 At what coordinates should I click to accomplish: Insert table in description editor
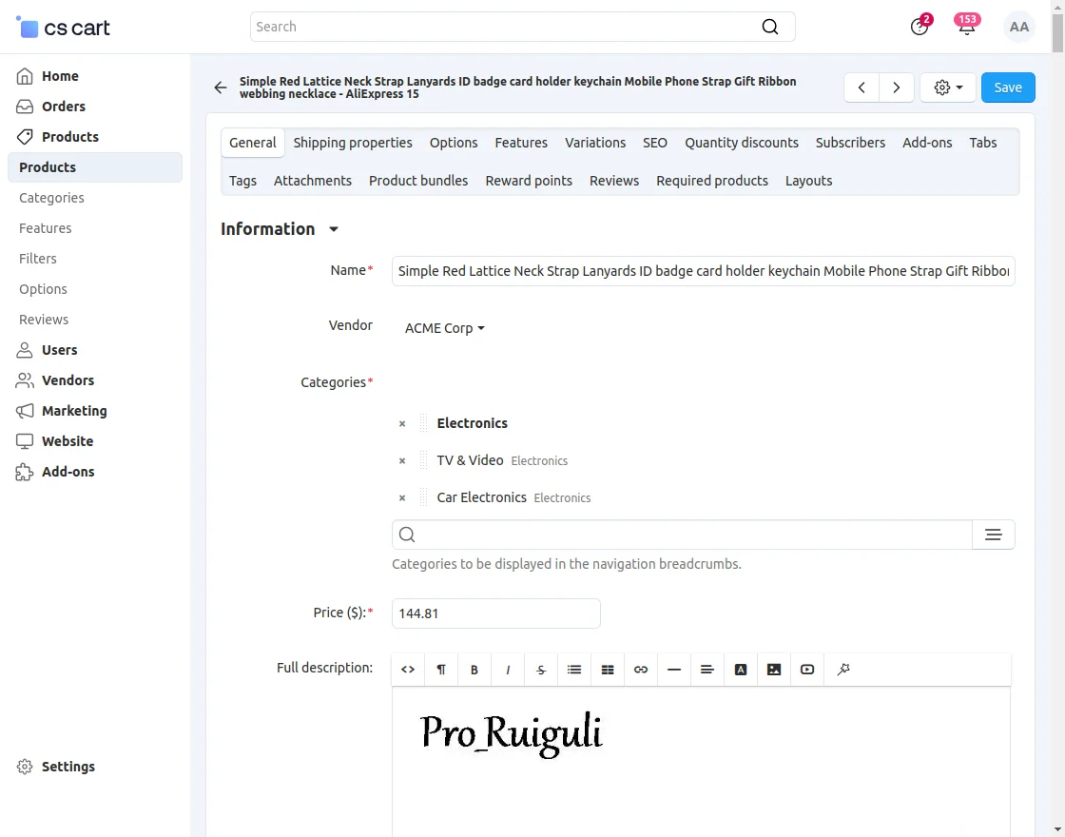click(x=608, y=670)
